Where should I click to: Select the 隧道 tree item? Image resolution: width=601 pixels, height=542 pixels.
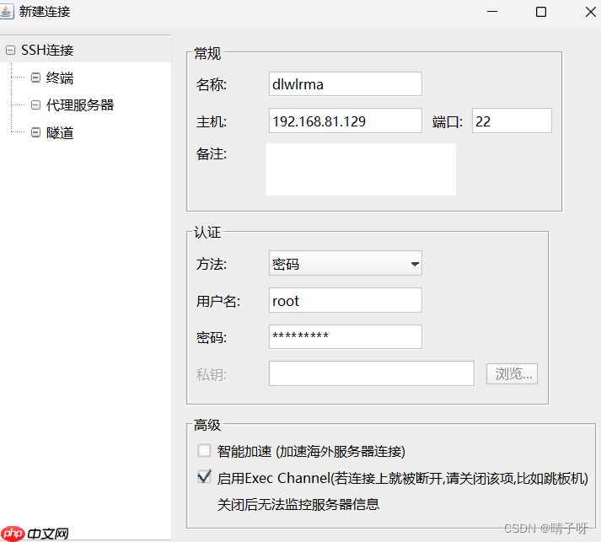[x=59, y=133]
